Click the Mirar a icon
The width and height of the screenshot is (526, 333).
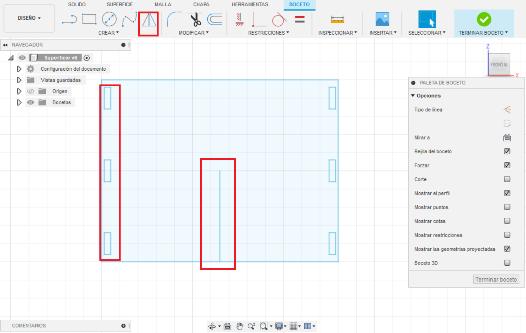coord(507,138)
